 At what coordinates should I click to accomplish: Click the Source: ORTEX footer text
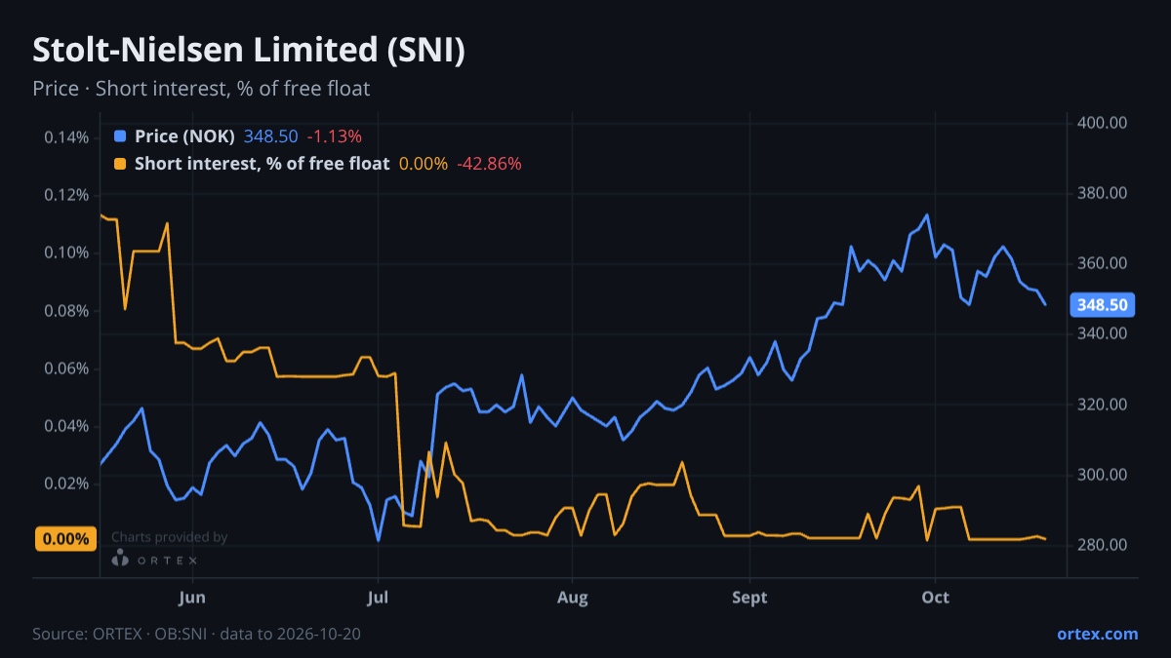pos(196,634)
